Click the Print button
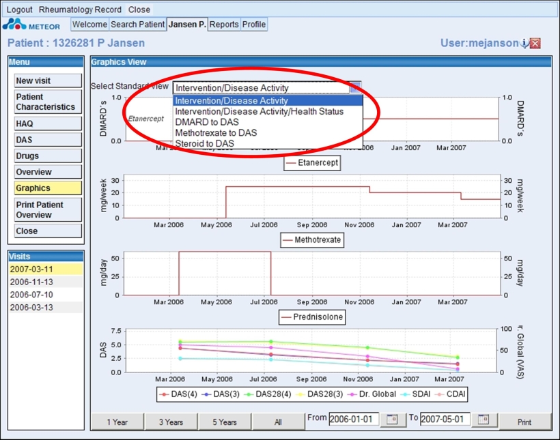560x440 pixels. tap(524, 422)
